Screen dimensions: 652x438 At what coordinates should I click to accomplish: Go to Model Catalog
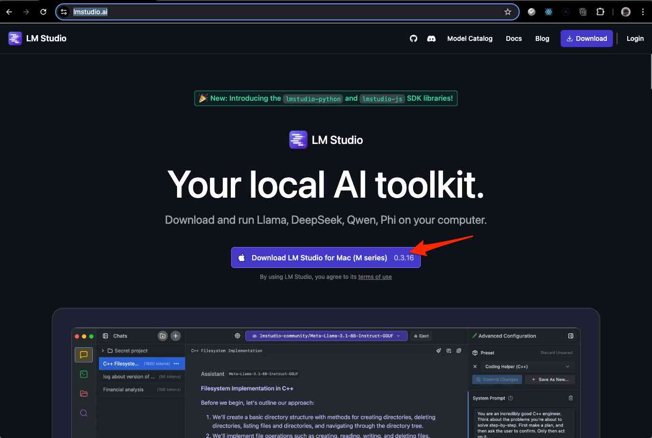470,38
